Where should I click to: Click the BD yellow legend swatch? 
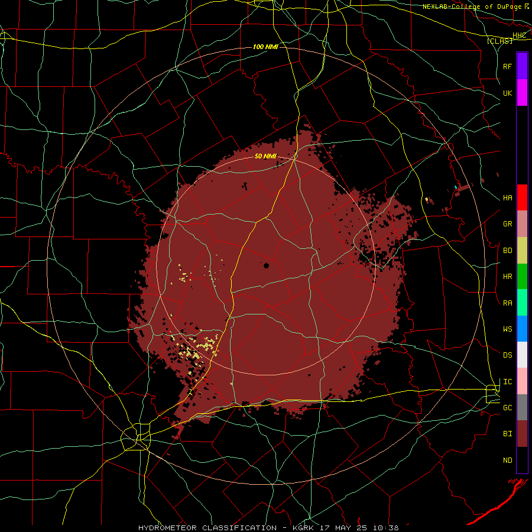point(522,250)
